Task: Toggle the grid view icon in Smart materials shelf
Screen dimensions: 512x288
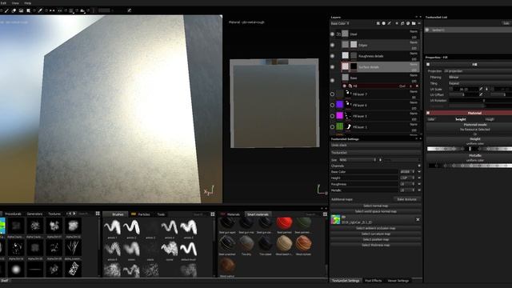Action: [325, 214]
